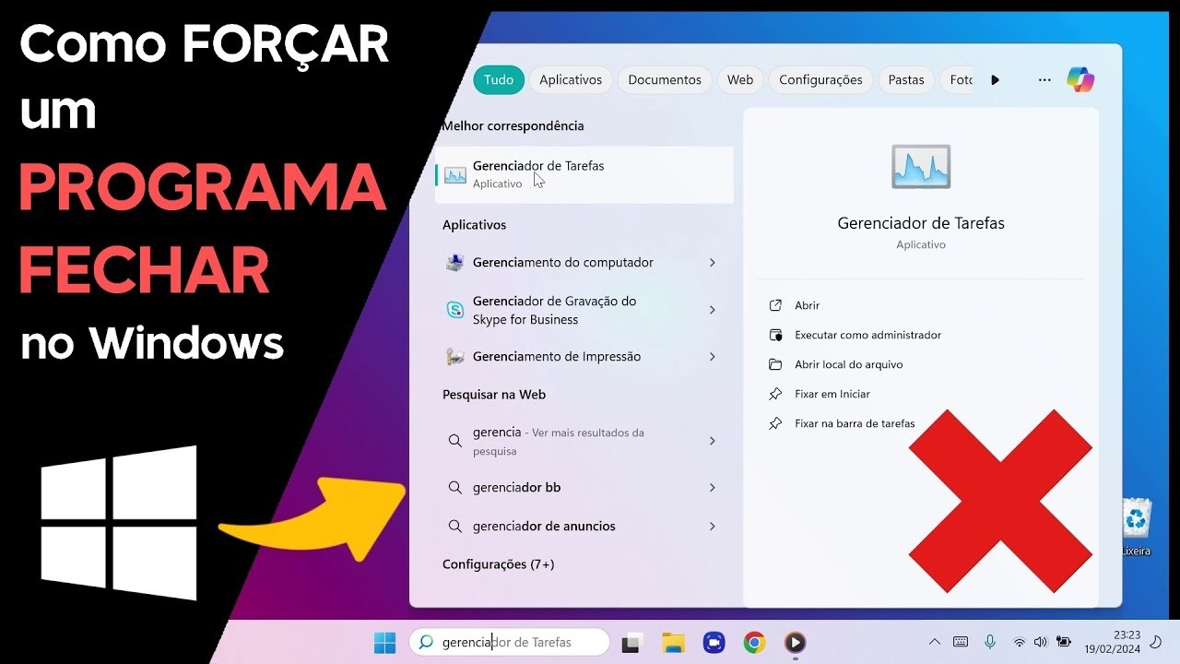
Task: Click search icon beside 'gerencia' suggestion
Action: click(454, 441)
